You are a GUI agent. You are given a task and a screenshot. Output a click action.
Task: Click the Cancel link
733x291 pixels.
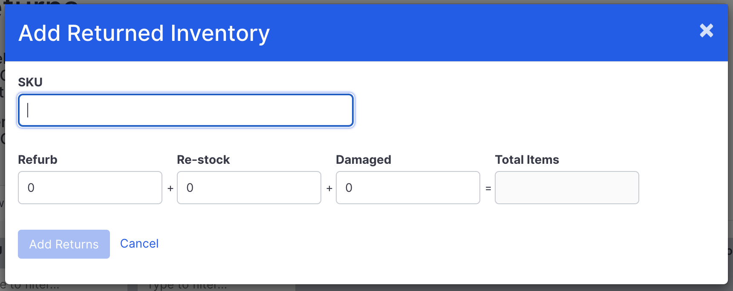click(x=139, y=243)
